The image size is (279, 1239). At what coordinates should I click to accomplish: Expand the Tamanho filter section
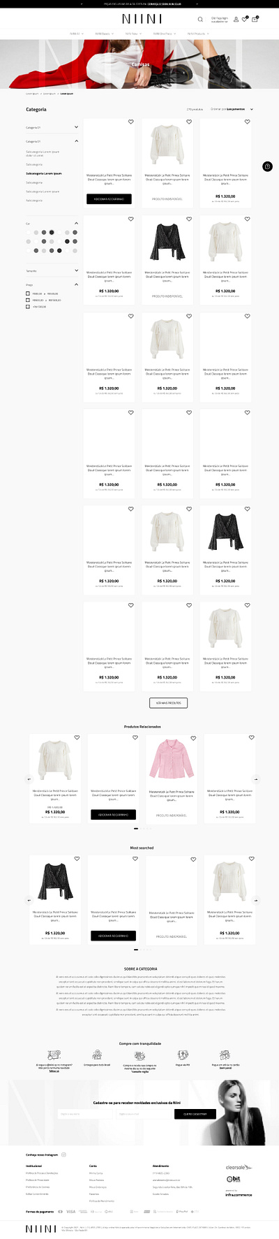pos(76,270)
